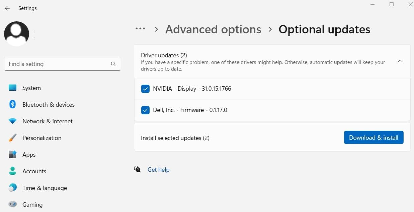The height and width of the screenshot is (212, 414).
Task: Expand the breadcrumb ellipsis menu
Action: [x=140, y=29]
